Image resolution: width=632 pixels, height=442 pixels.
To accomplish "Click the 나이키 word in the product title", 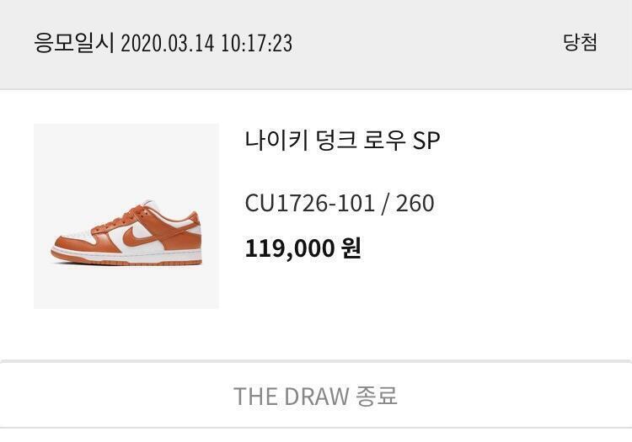I will (x=277, y=141).
